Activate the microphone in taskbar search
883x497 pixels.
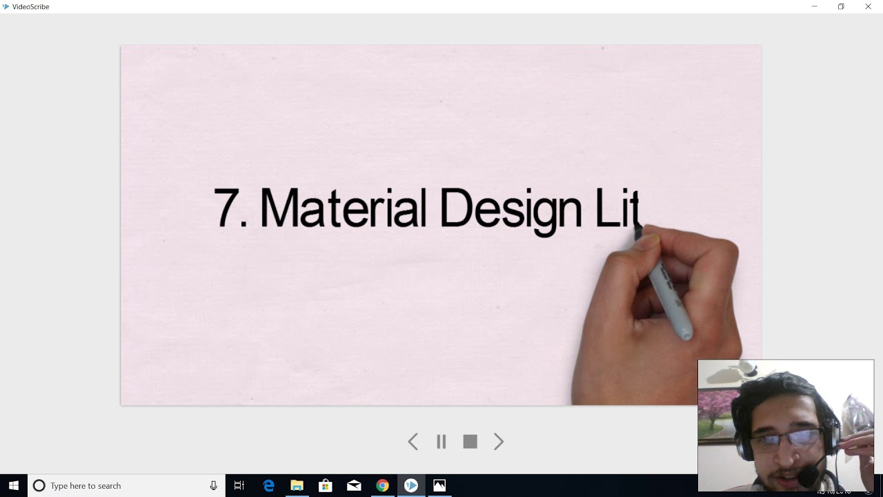214,485
